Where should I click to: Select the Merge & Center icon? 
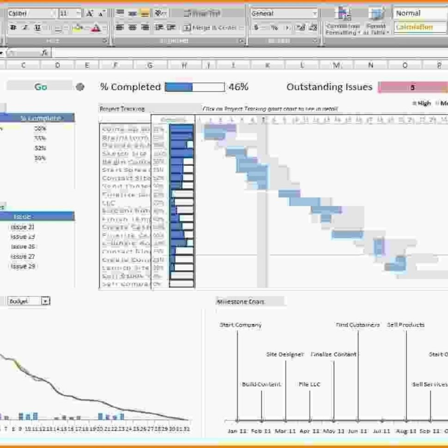[188, 27]
